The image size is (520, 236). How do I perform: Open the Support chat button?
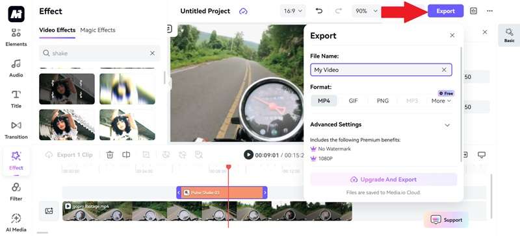446,220
